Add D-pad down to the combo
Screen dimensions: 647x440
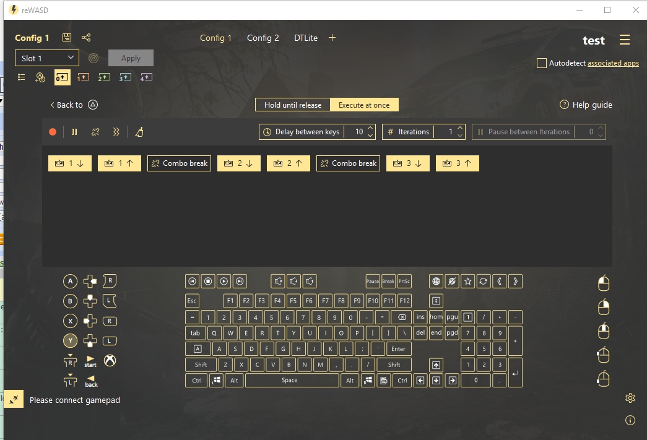(x=90, y=340)
